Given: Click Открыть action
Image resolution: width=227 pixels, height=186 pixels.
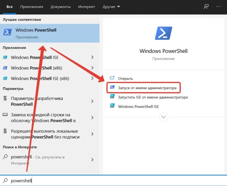Looking at the screenshot, I should pyautogui.click(x=125, y=79).
